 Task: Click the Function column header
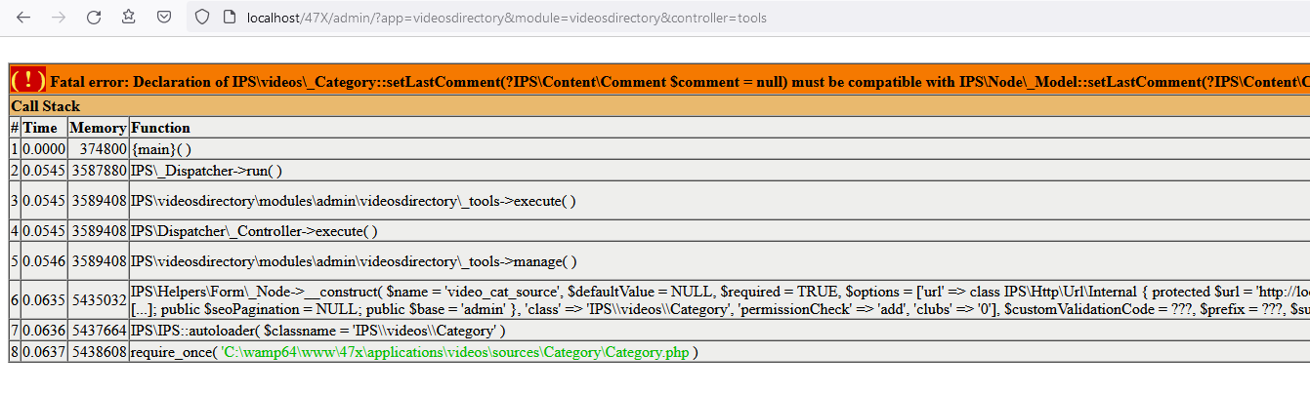[x=161, y=128]
